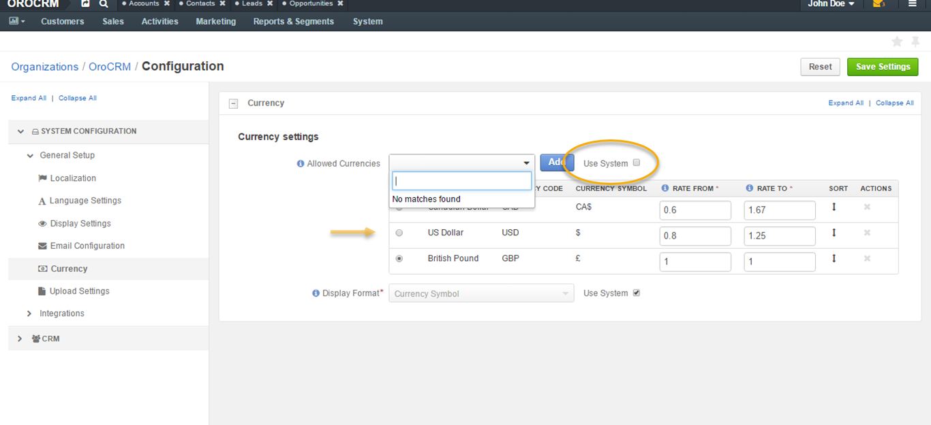Close the pinned Accounts tab
This screenshot has width=931, height=425.
click(167, 3)
